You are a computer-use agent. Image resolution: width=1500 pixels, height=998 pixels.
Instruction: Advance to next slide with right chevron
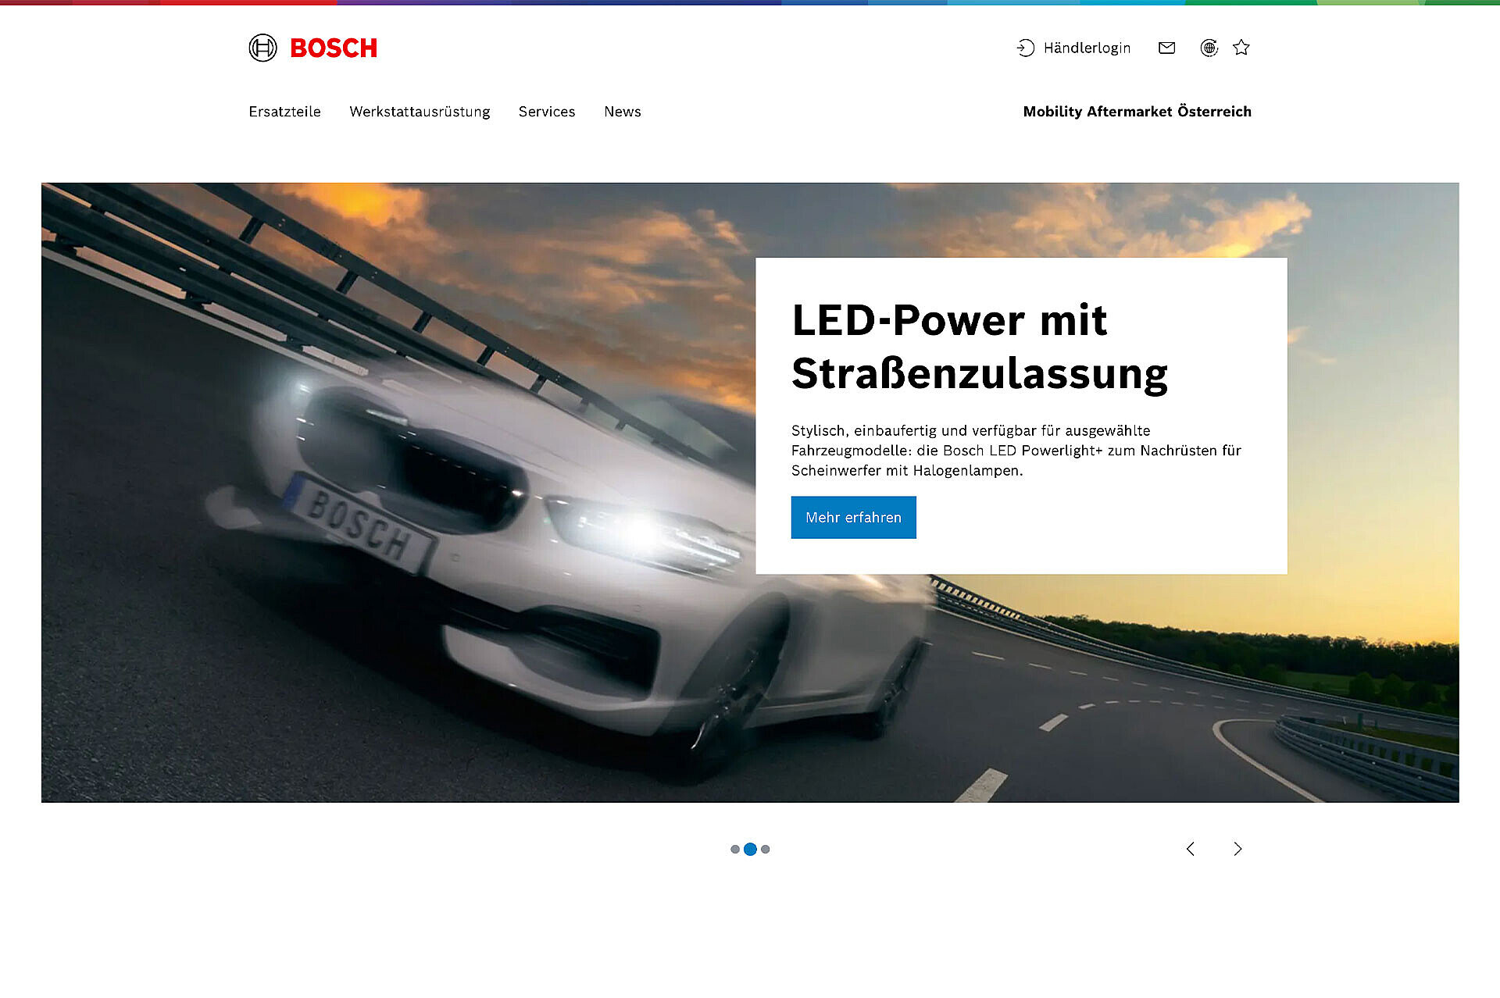tap(1237, 849)
